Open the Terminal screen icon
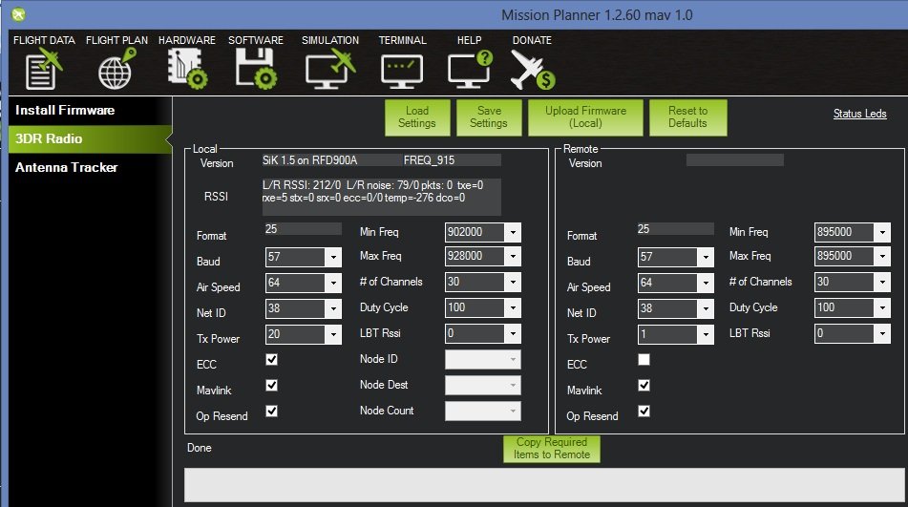The height and width of the screenshot is (507, 908). coord(402,72)
